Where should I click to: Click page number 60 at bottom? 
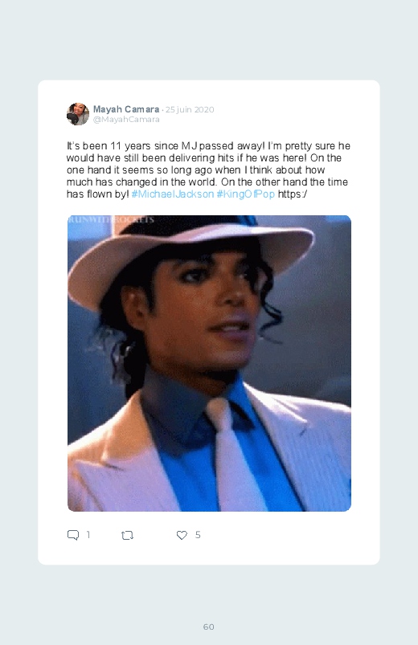pos(209,627)
